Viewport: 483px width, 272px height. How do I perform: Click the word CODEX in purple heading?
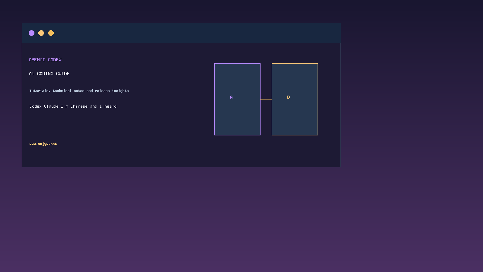(55, 60)
